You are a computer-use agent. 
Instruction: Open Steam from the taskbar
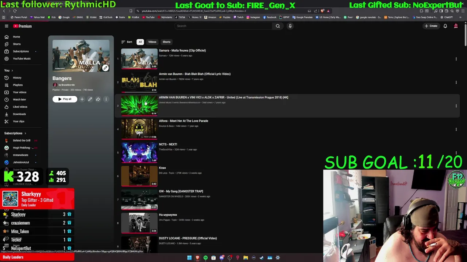pos(262,258)
